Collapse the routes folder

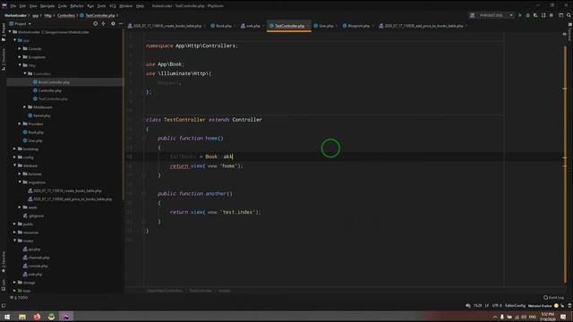[x=15, y=241]
